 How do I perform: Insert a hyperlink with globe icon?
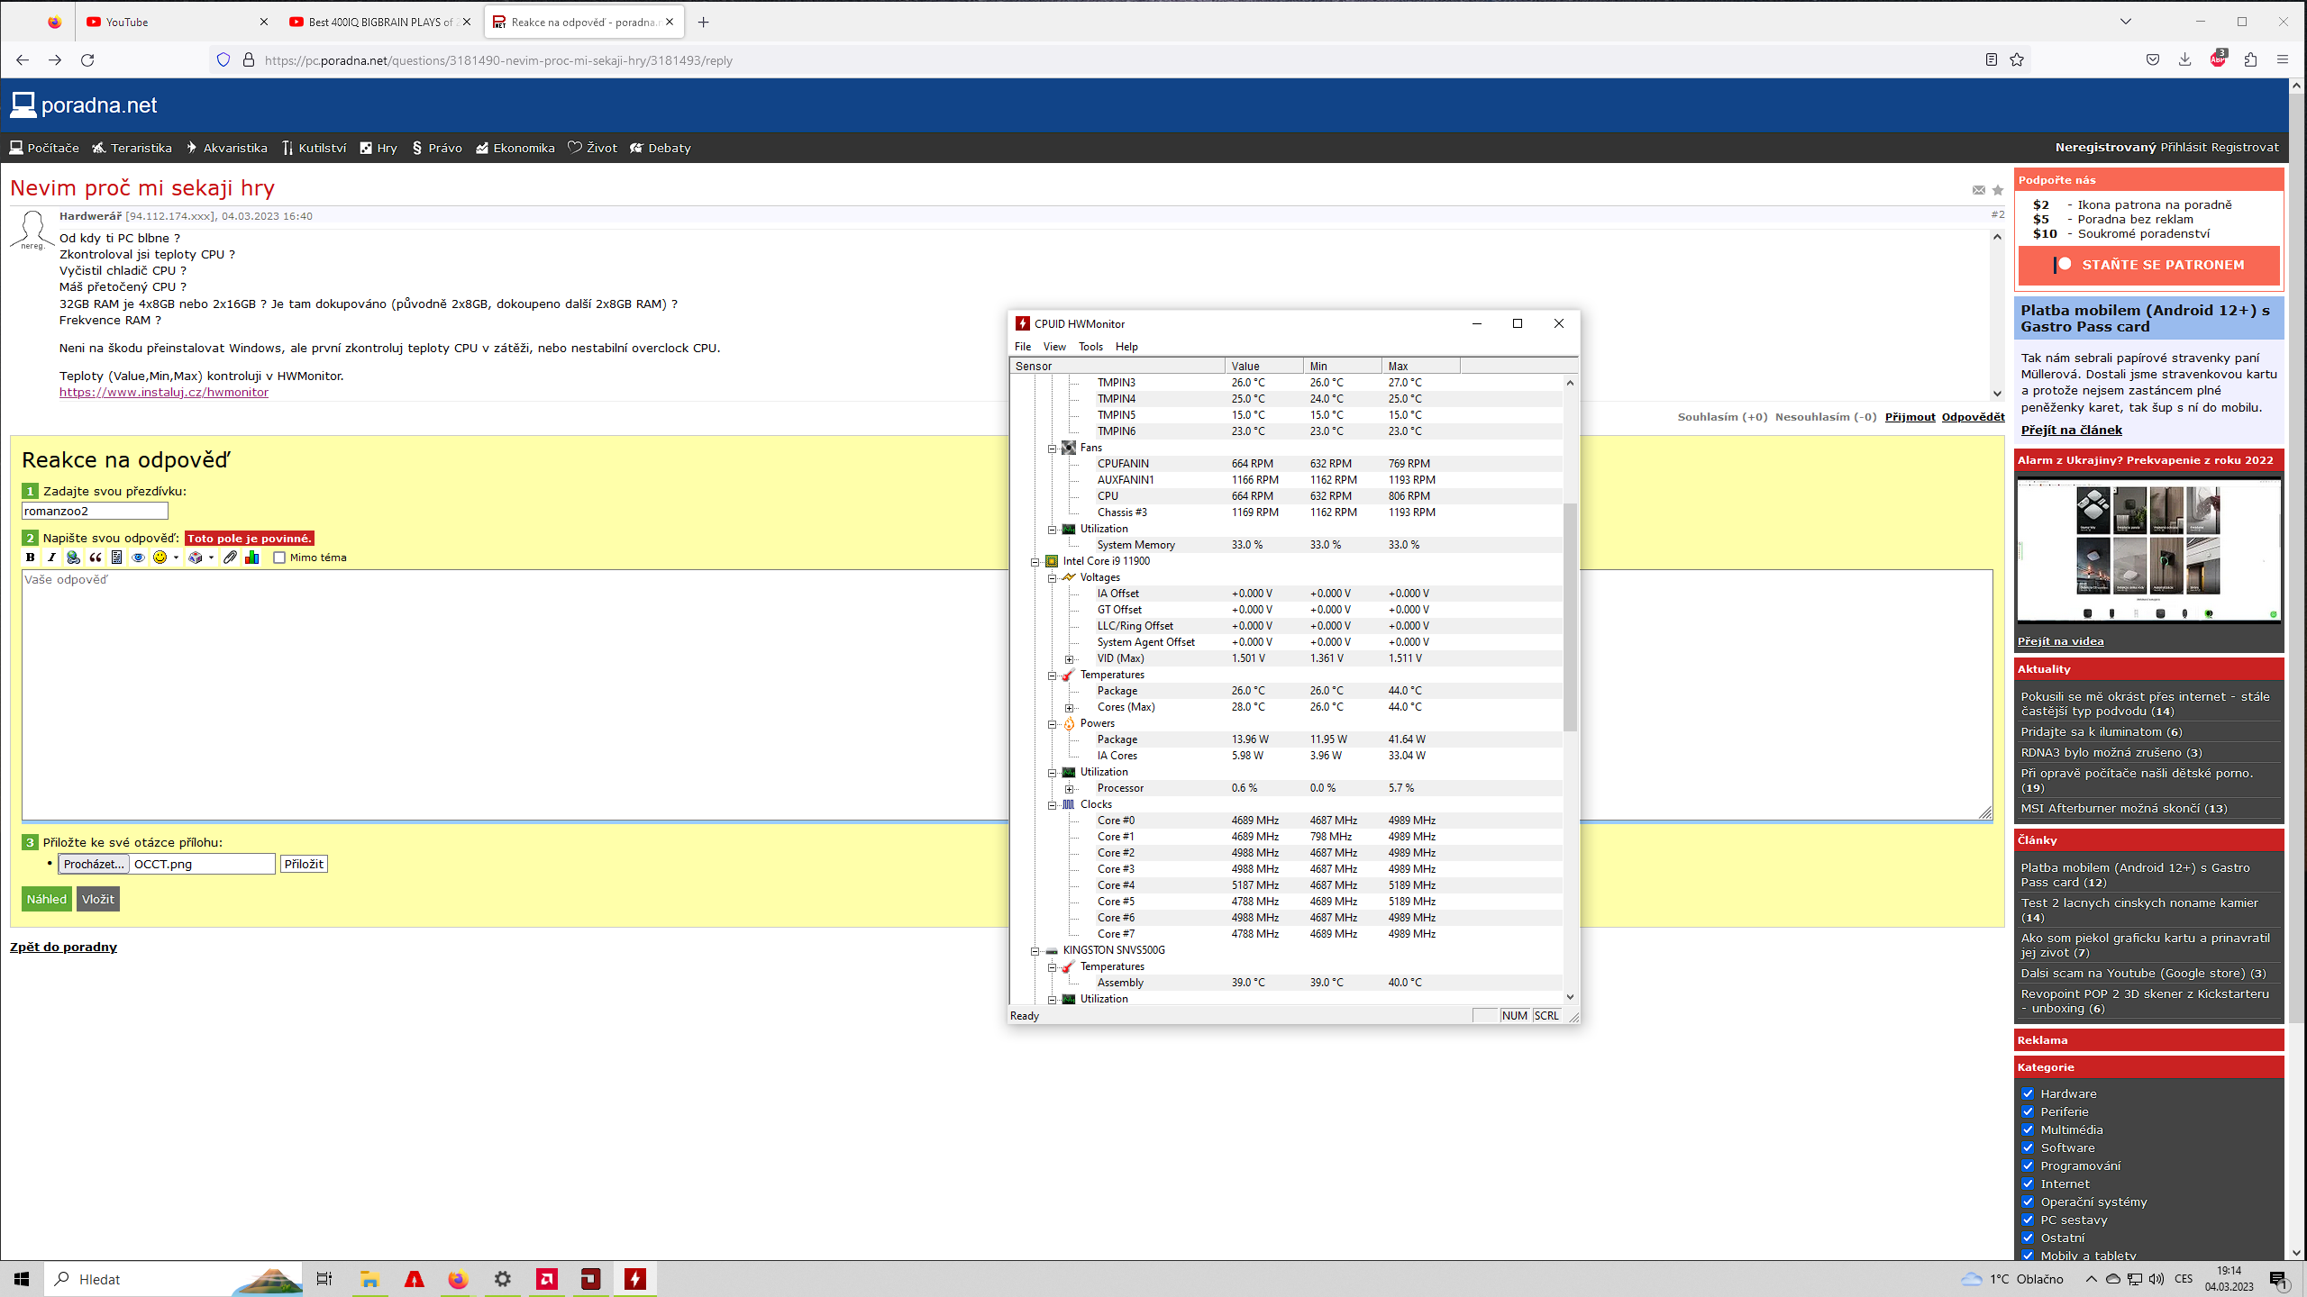click(x=73, y=558)
